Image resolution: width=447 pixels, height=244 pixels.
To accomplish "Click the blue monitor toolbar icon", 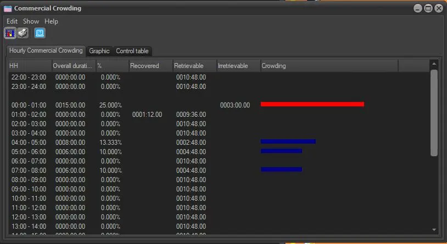I will (x=40, y=33).
